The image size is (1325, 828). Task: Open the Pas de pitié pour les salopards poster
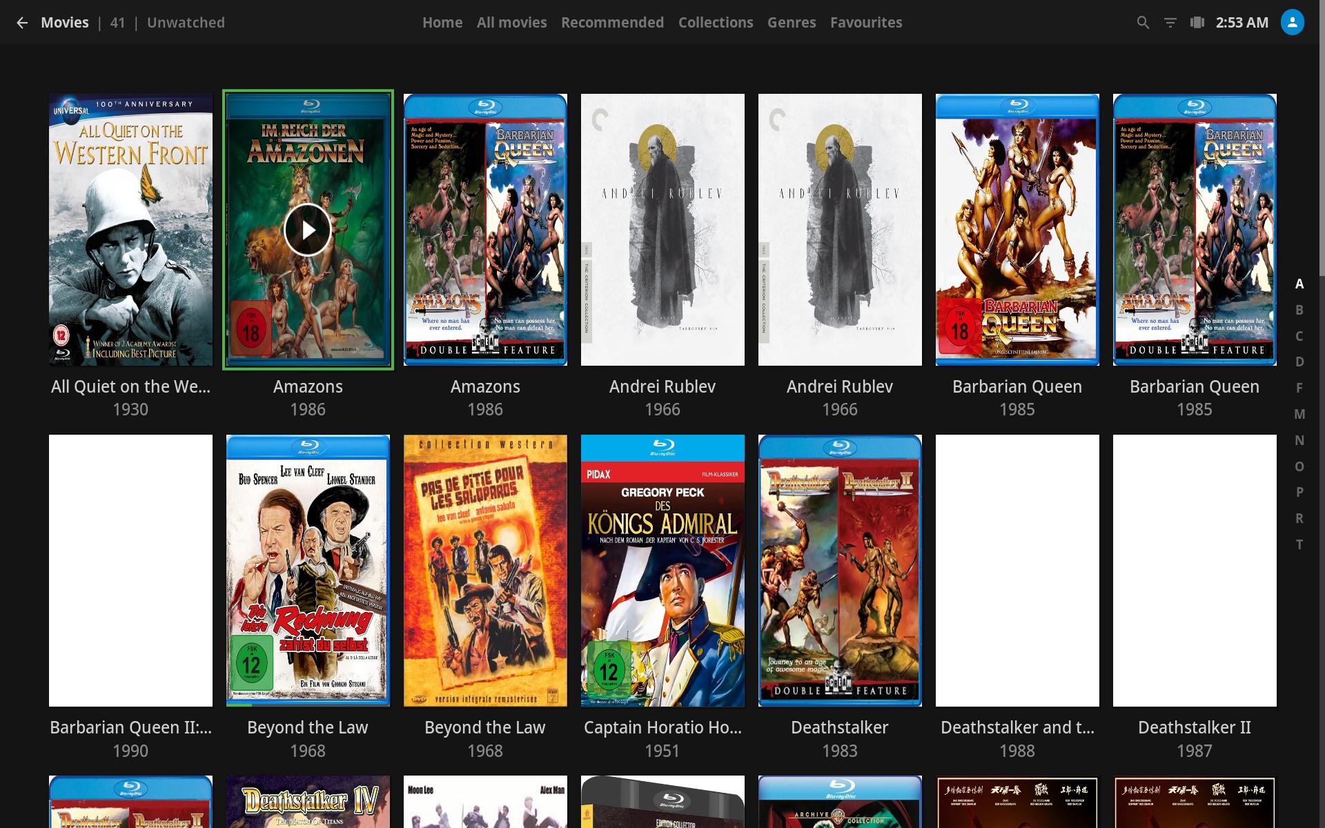tap(485, 571)
